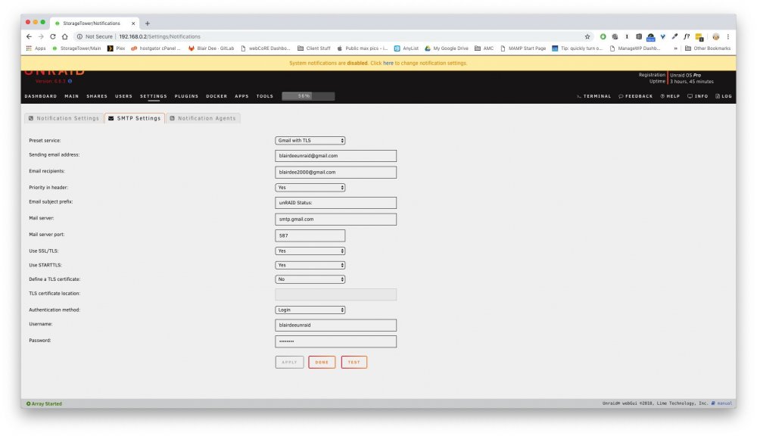The image size is (757, 436).
Task: Select the SMTP Settings tab
Action: (134, 118)
